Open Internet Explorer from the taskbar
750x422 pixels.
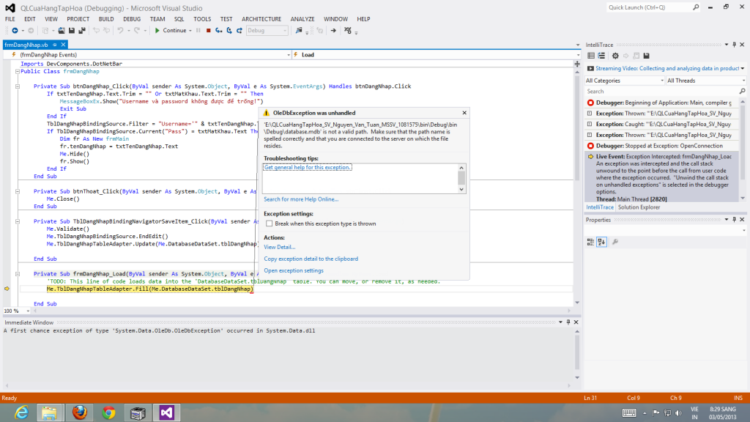tap(21, 412)
